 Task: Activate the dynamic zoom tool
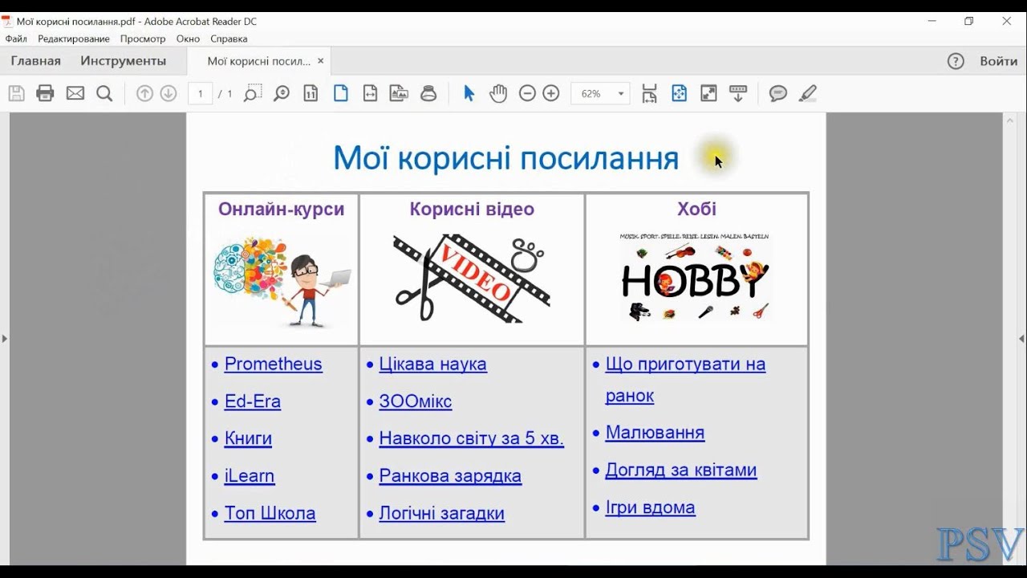[x=282, y=94]
